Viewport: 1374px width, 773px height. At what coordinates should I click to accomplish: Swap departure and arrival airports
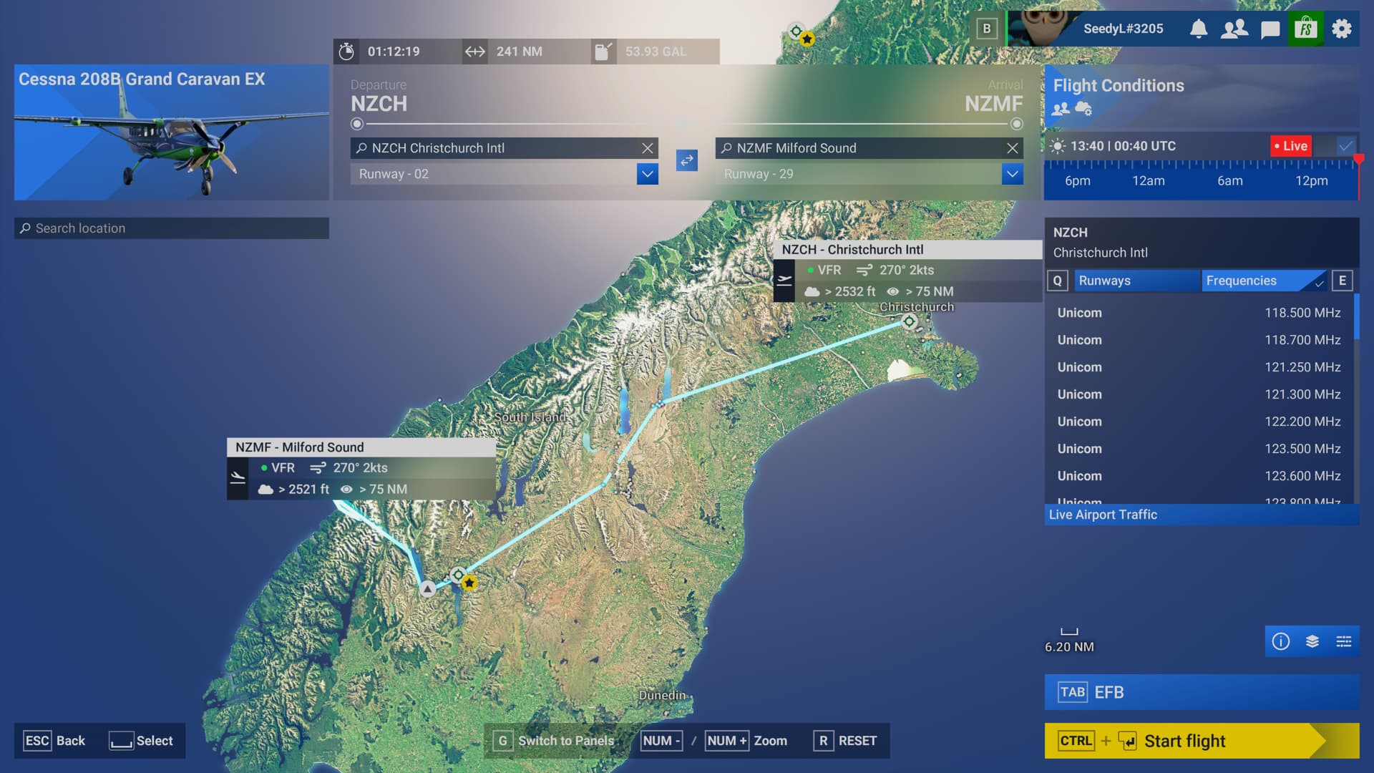click(x=687, y=160)
